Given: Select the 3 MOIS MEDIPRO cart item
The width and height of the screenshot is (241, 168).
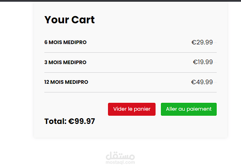Looking at the screenshot, I should click(x=65, y=62).
